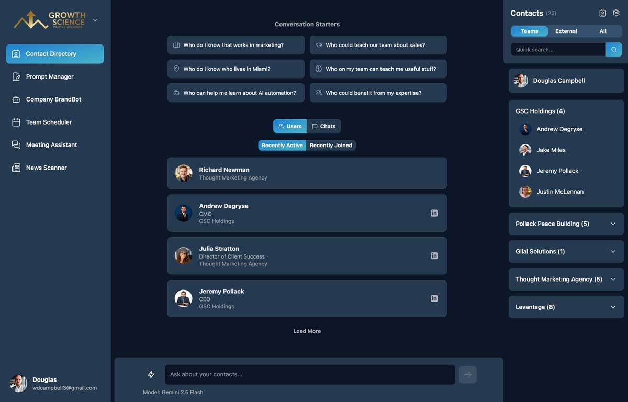The width and height of the screenshot is (628, 402).
Task: Select the External contacts tab
Action: tap(566, 31)
